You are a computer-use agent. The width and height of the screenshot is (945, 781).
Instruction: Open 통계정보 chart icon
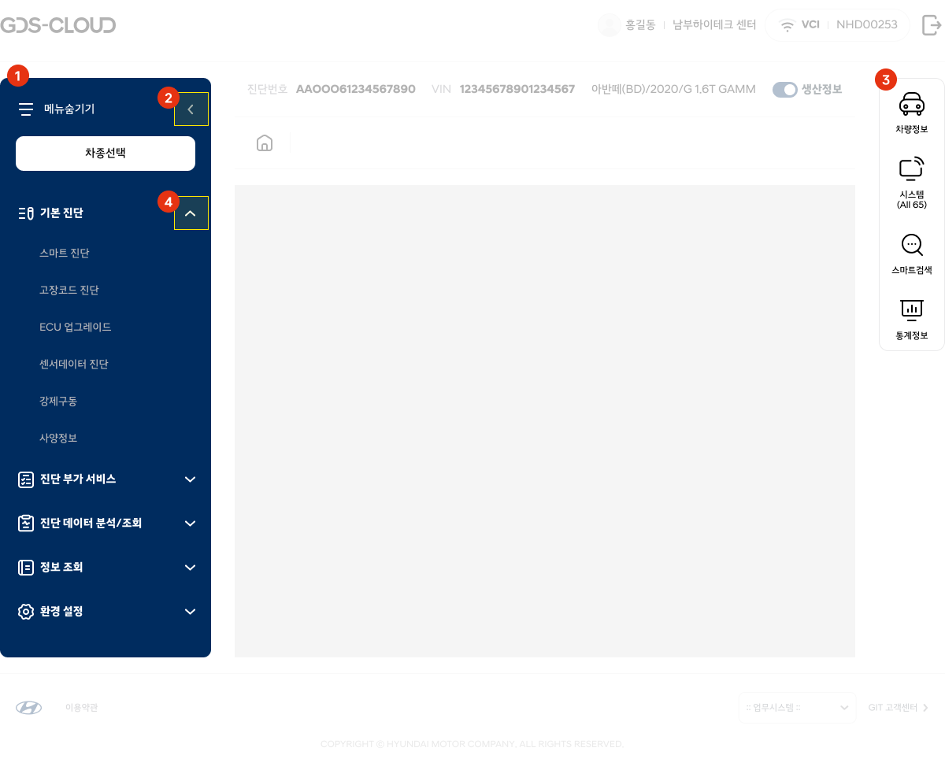click(x=912, y=310)
